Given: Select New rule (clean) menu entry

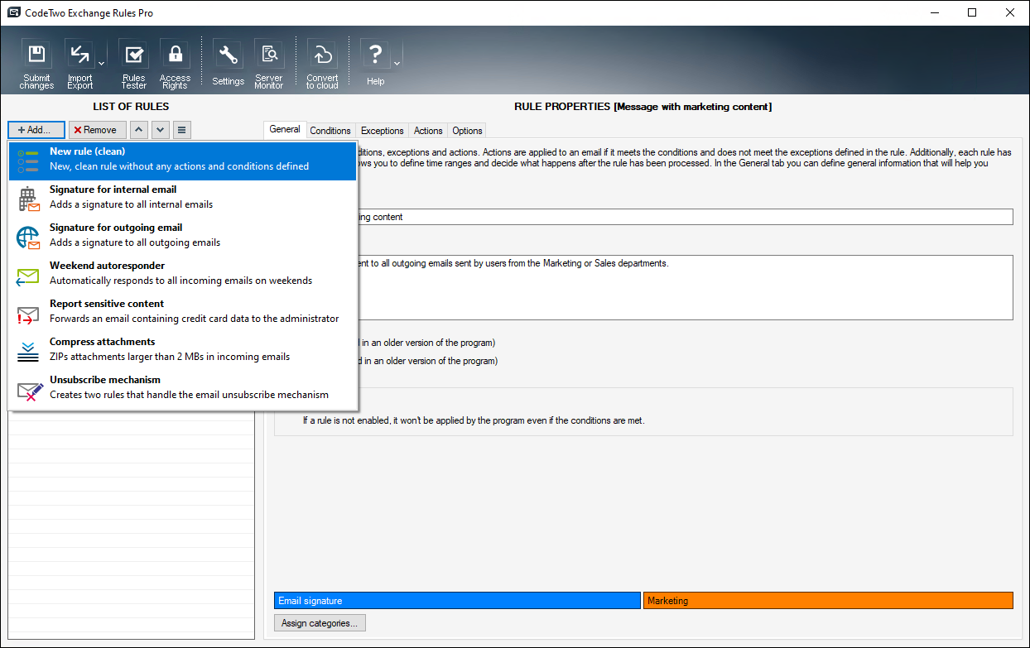Looking at the screenshot, I should pos(182,160).
